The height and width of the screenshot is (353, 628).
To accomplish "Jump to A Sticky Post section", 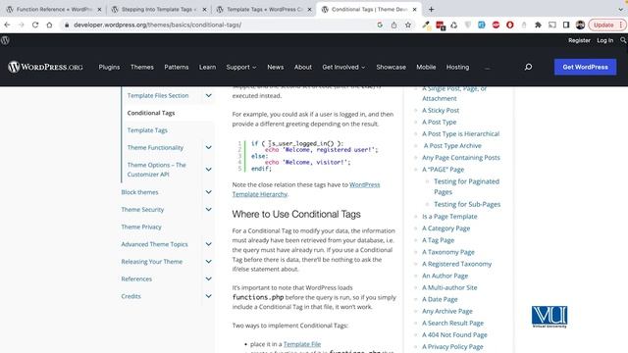I will coord(441,110).
